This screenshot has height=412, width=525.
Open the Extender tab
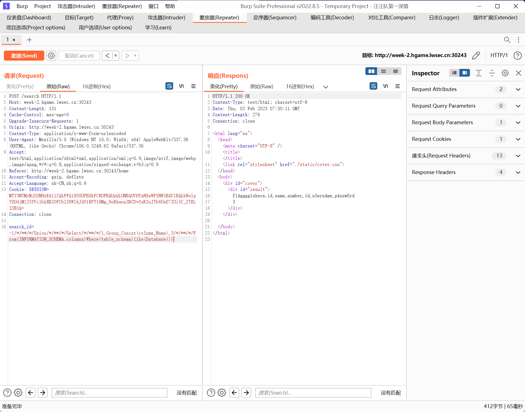tap(495, 17)
